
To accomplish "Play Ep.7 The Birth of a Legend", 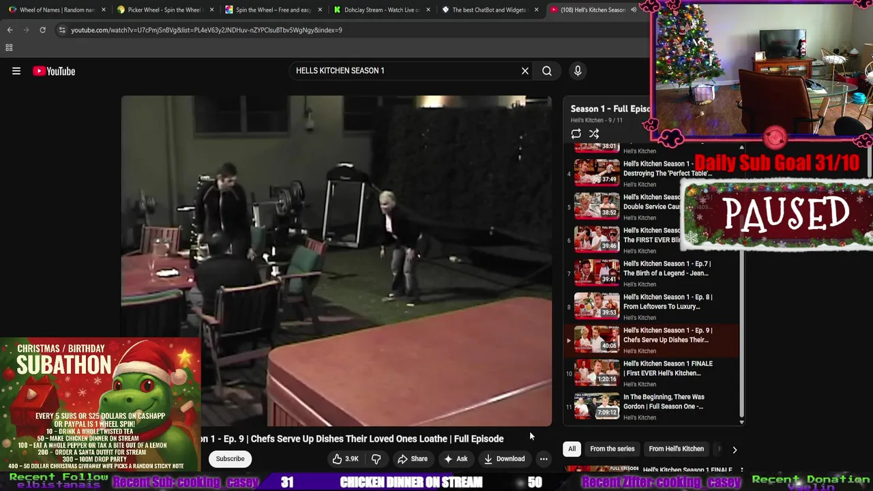I will [651, 273].
